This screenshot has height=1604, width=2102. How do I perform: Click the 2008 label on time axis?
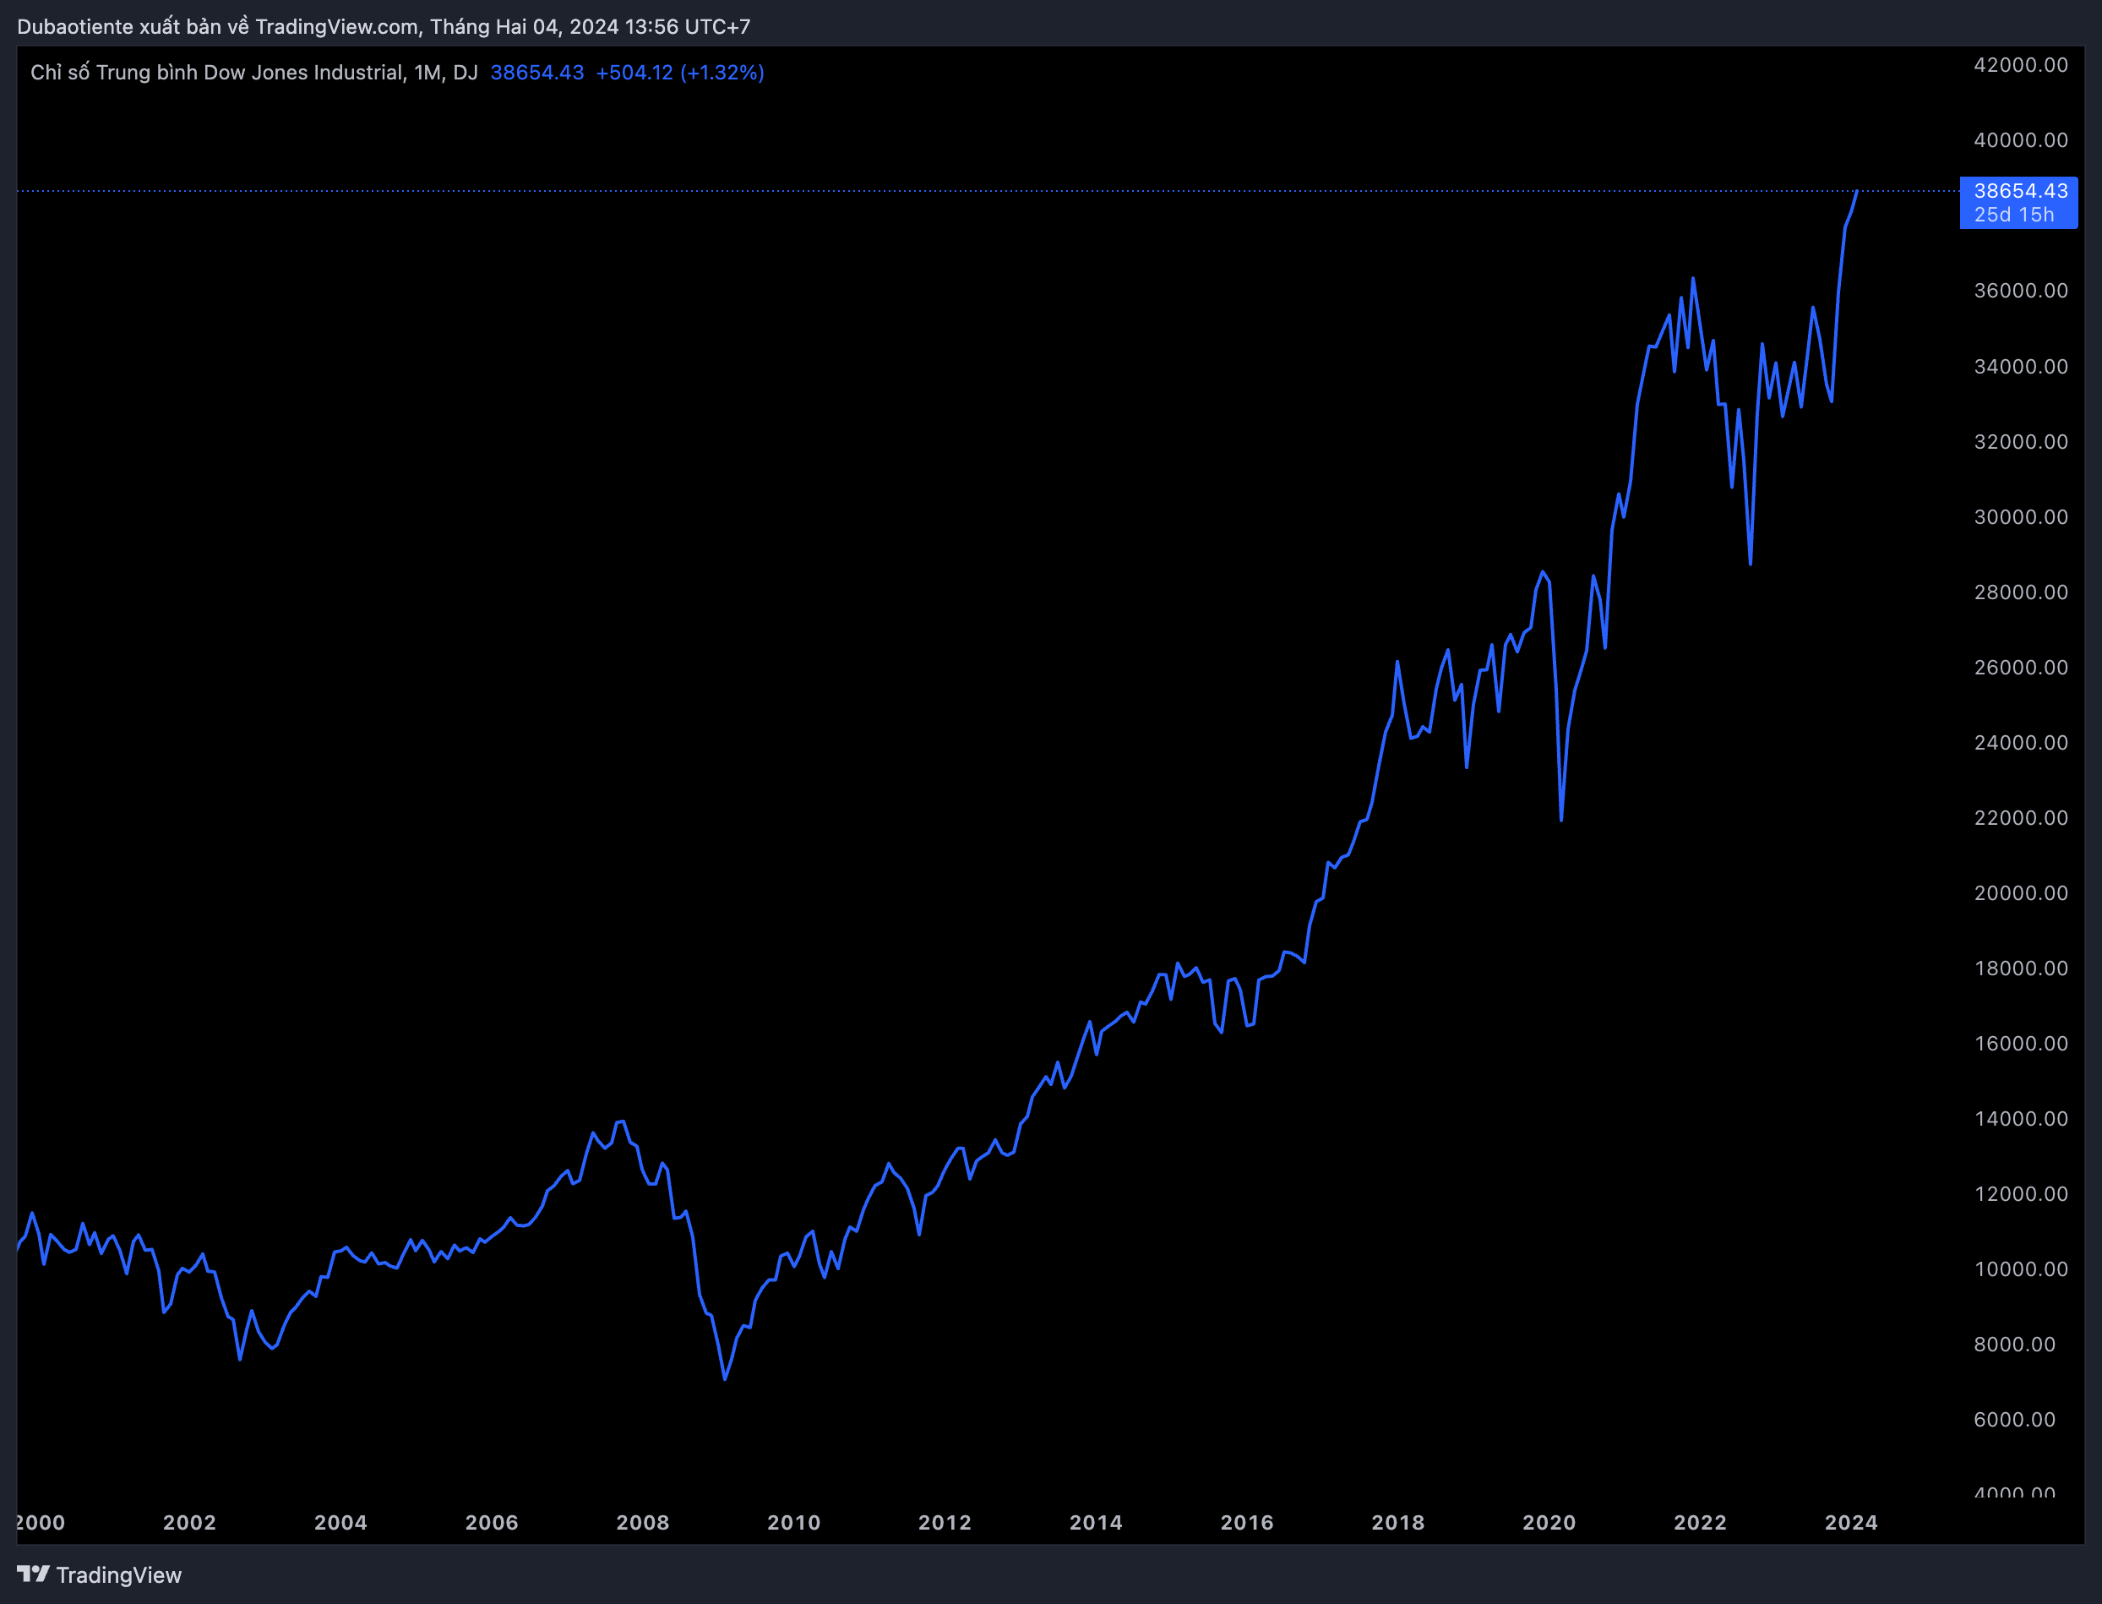[642, 1523]
